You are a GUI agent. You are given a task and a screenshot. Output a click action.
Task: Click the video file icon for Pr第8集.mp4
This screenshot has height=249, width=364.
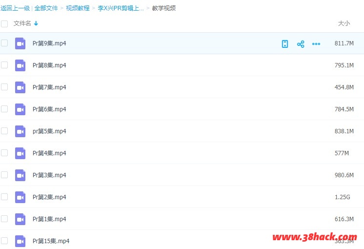tap(20, 65)
